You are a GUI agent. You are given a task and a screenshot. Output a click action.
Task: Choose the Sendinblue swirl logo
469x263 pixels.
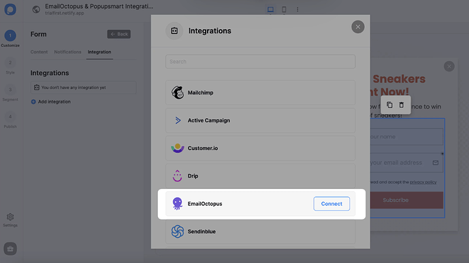click(178, 231)
